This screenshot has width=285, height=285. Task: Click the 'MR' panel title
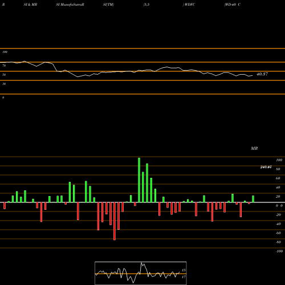254,148
